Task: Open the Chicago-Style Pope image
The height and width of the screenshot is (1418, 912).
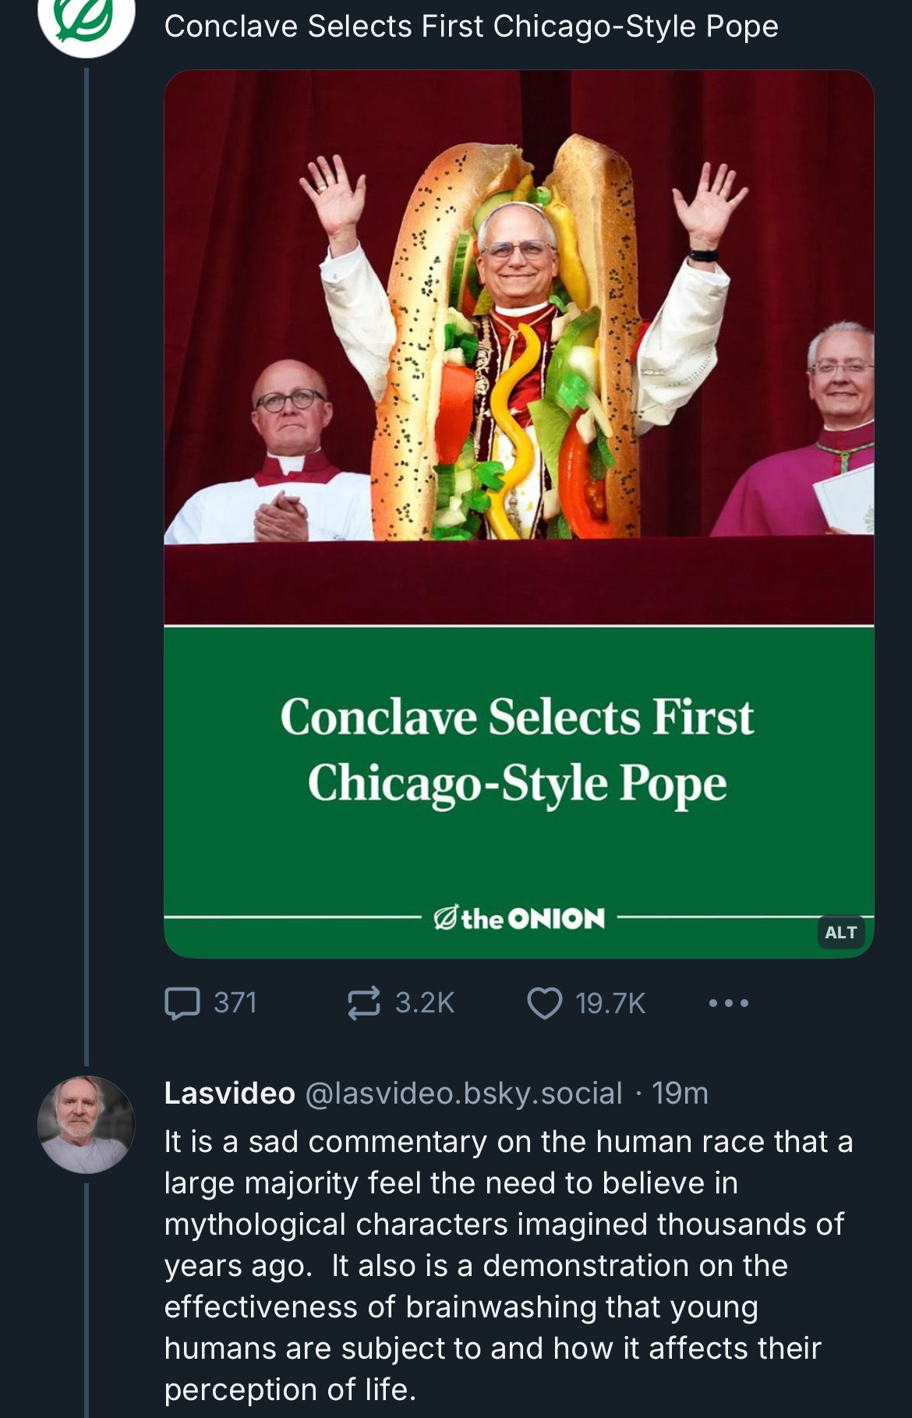Action: pyautogui.click(x=519, y=514)
